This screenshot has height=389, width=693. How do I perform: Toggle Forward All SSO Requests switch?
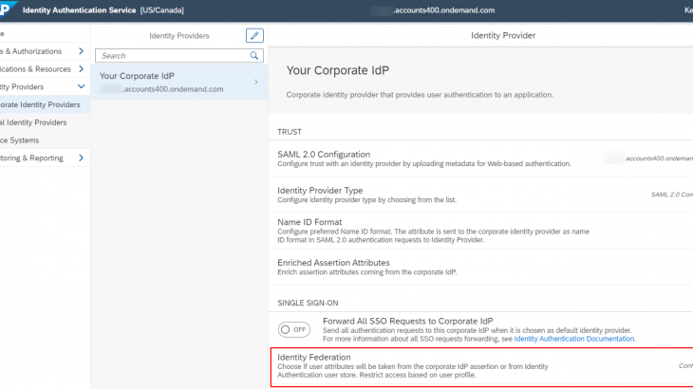click(x=294, y=329)
